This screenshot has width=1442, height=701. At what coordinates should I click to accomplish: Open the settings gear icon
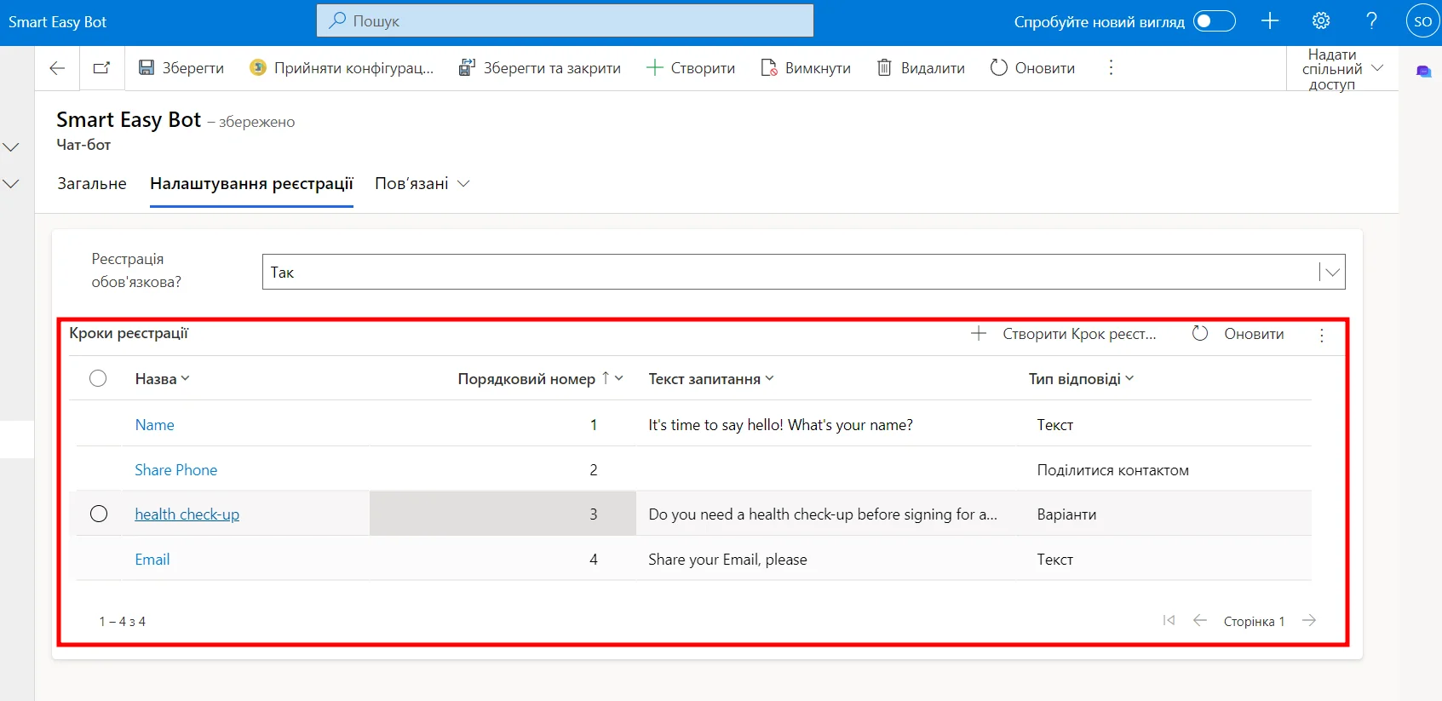pyautogui.click(x=1321, y=21)
